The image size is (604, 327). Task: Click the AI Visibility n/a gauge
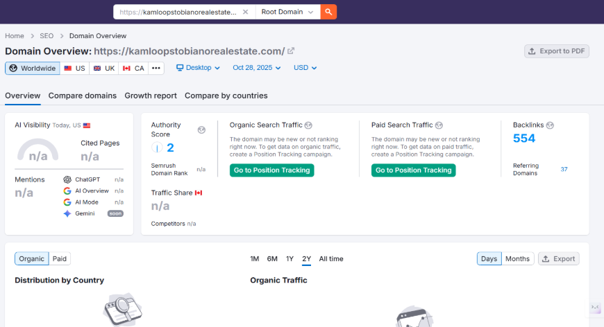[37, 150]
